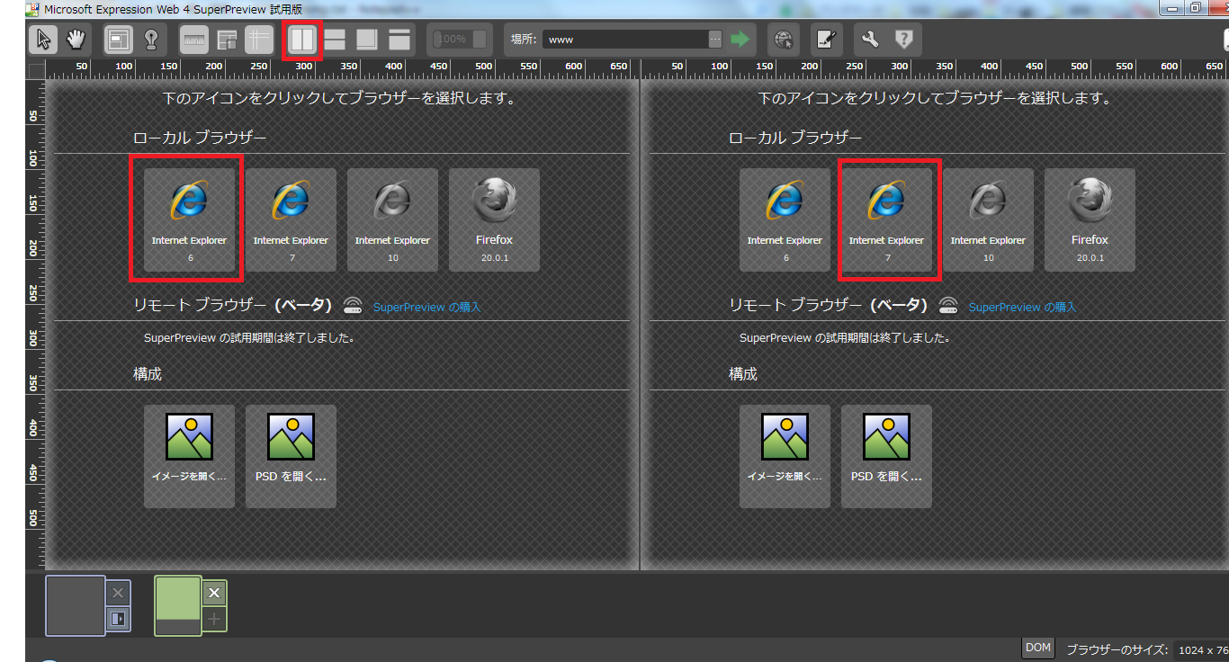The image size is (1229, 662).
Task: Click ローカル ブラウザー heading in left pane
Action: pyautogui.click(x=200, y=138)
